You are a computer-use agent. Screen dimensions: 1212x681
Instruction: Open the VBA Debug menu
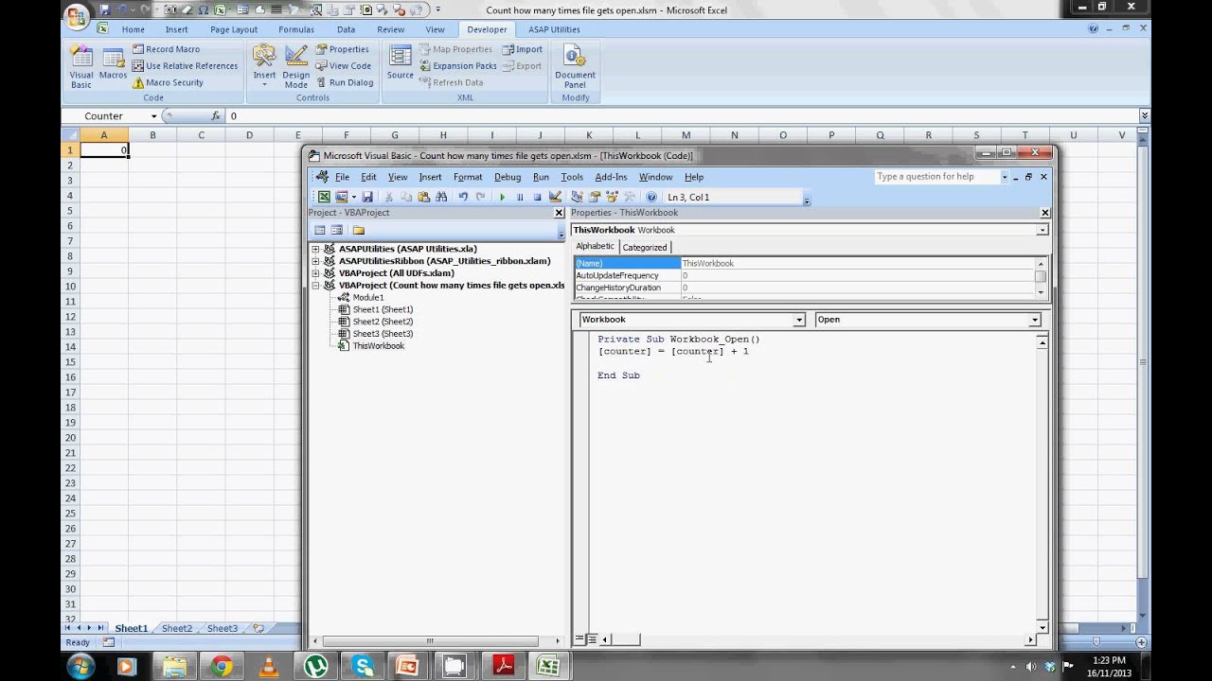coord(508,177)
